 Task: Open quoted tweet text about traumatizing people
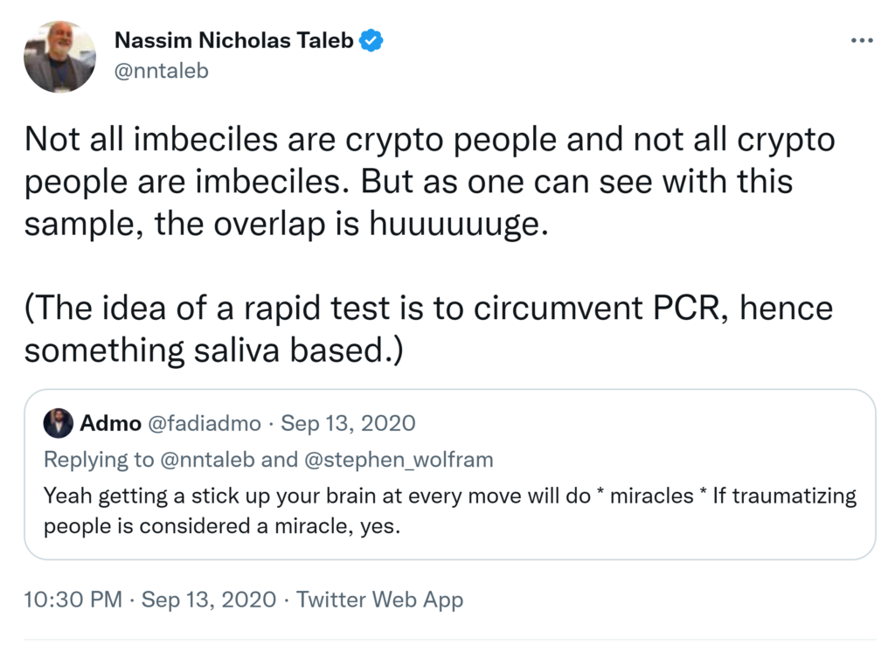click(449, 511)
